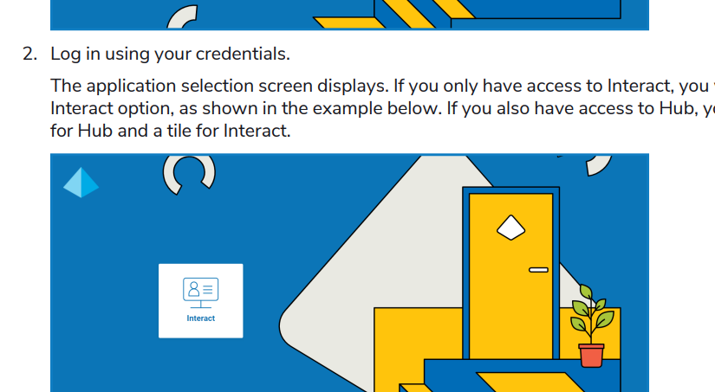
Task: Click the gray ring in the top image
Action: [181, 16]
